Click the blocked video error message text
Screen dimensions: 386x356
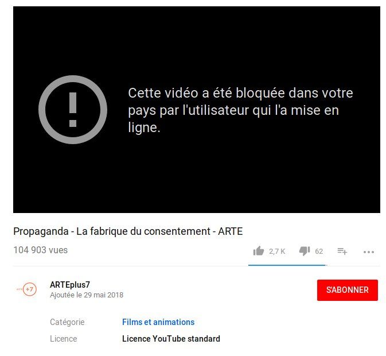(240, 110)
